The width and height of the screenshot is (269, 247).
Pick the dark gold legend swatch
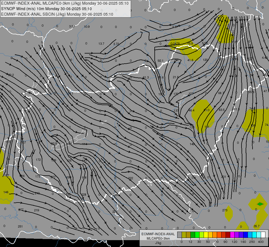188,235
